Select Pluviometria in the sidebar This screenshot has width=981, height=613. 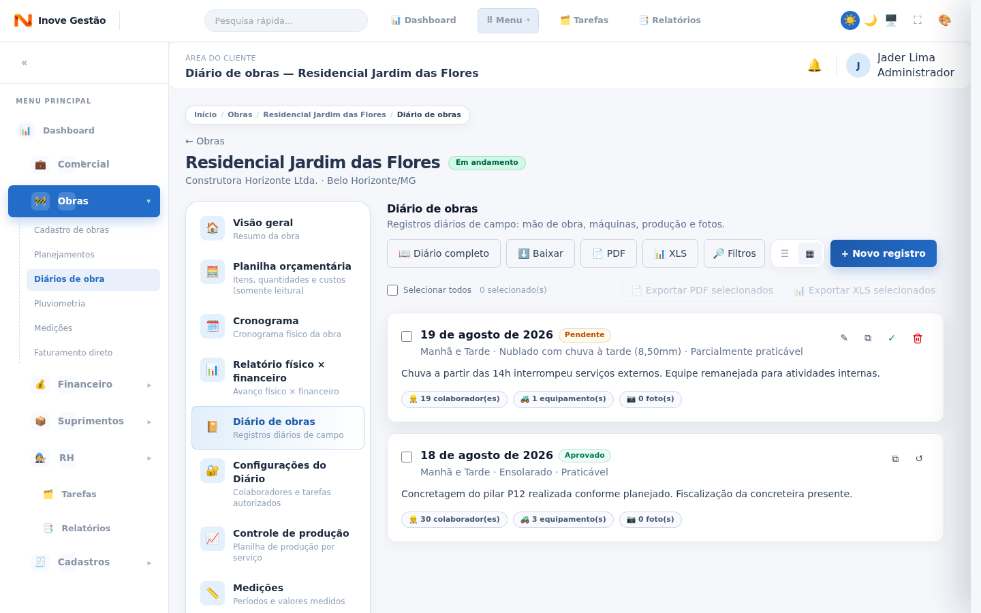click(x=93, y=304)
